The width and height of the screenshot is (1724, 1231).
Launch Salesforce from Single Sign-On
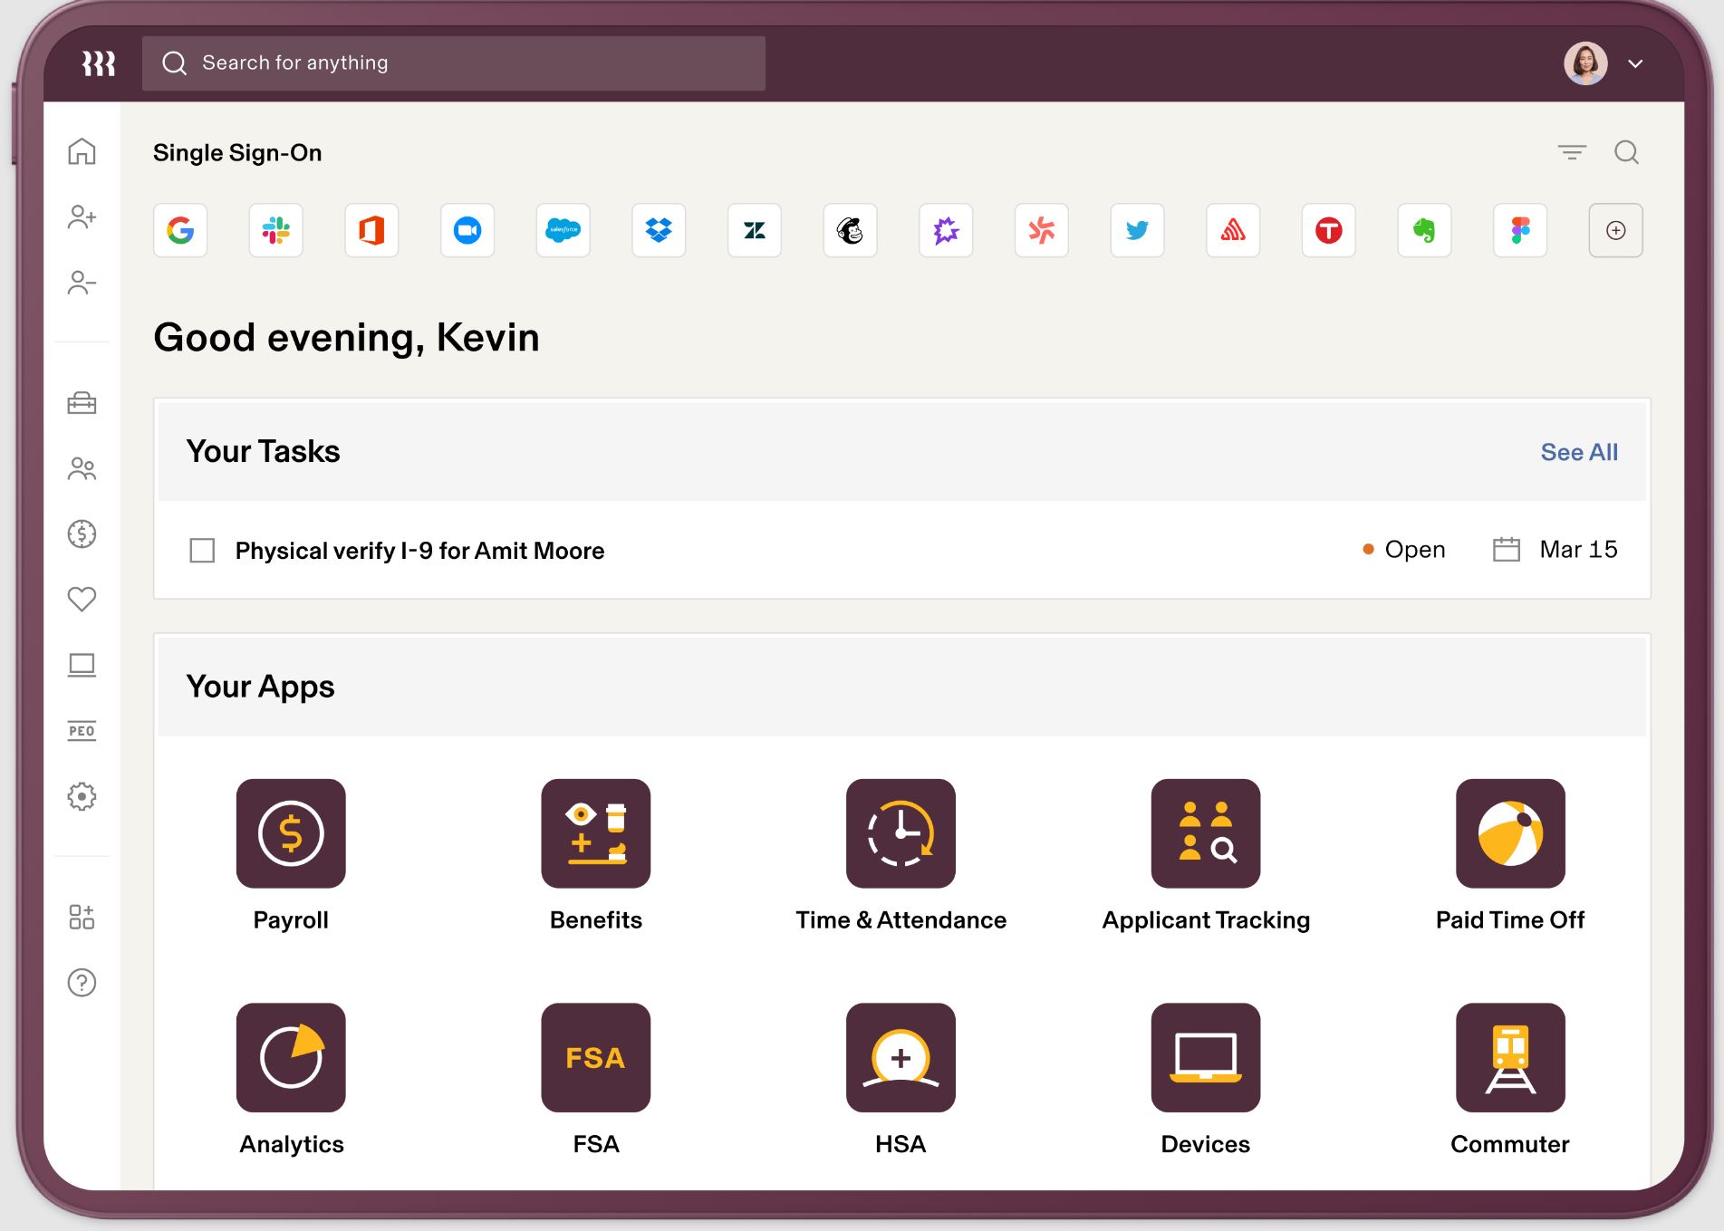tap(563, 230)
